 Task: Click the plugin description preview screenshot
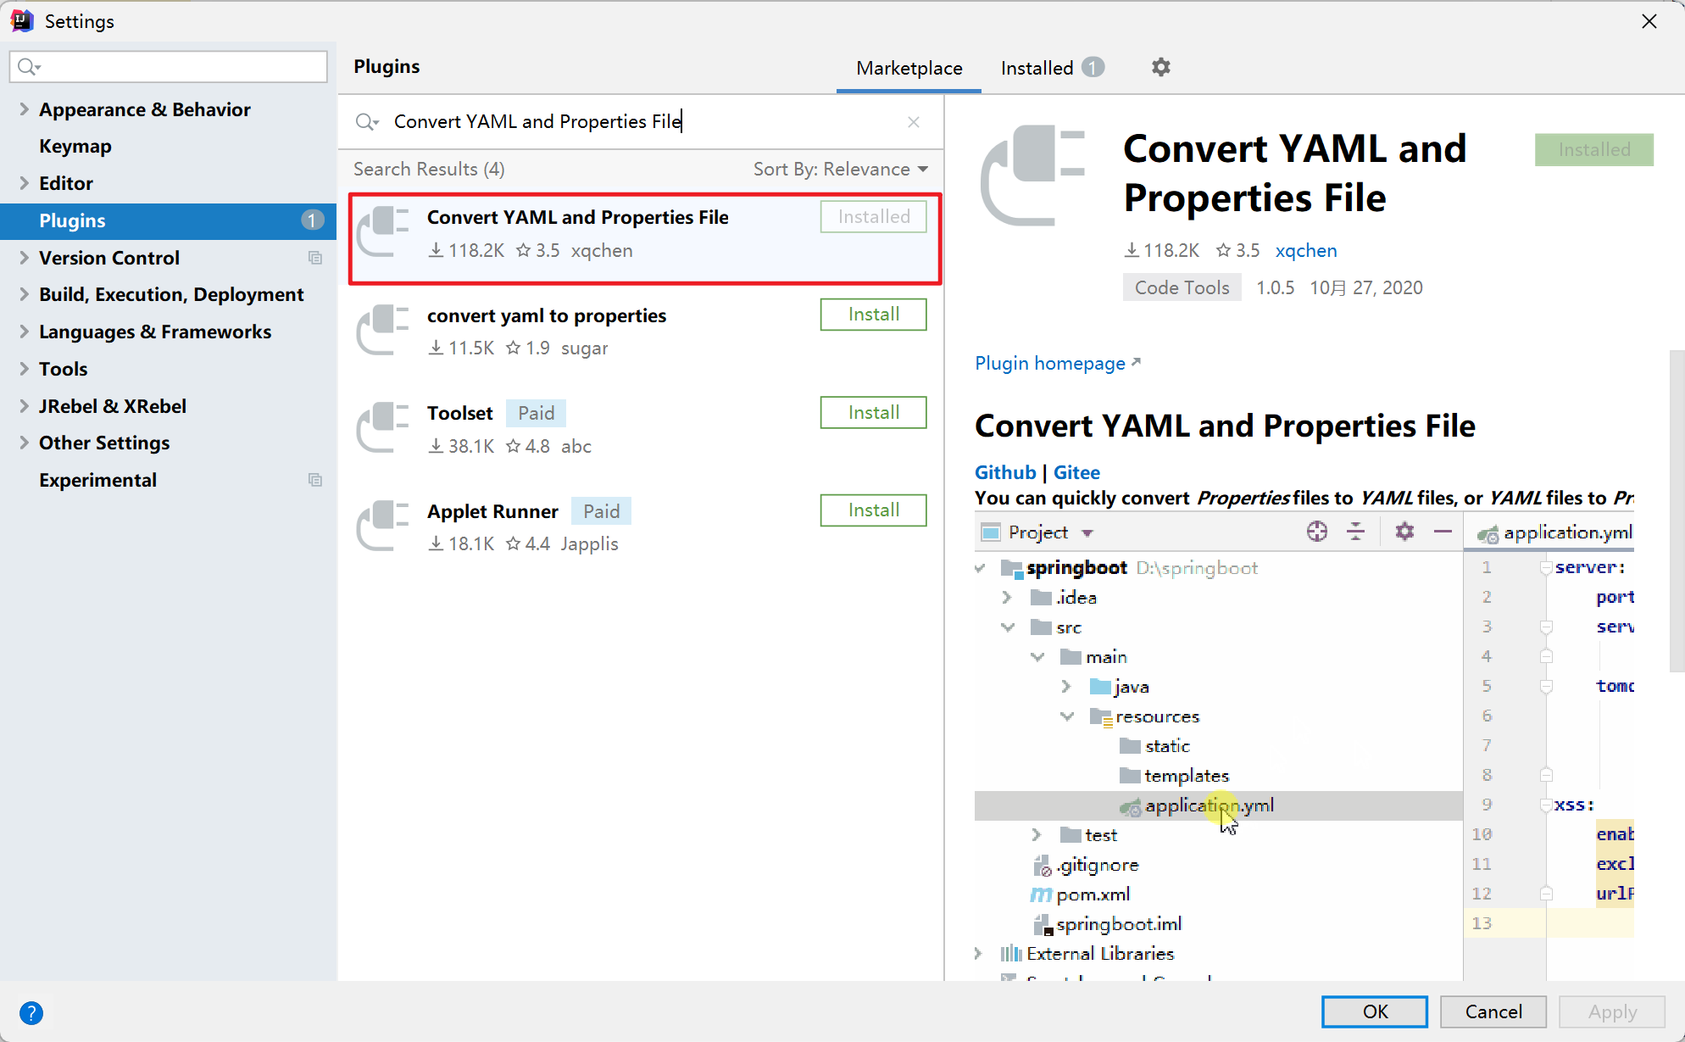coord(1304,746)
